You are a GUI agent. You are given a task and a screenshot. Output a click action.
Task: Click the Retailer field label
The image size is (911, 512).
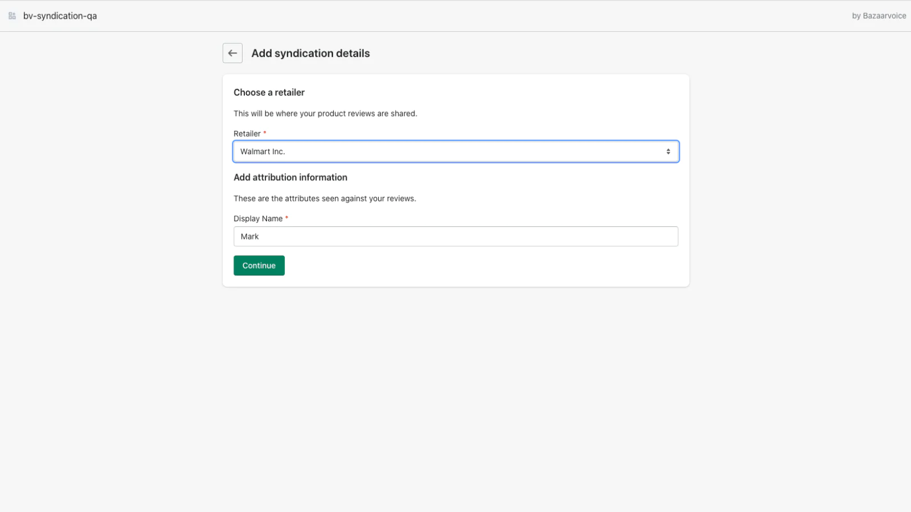pos(247,134)
